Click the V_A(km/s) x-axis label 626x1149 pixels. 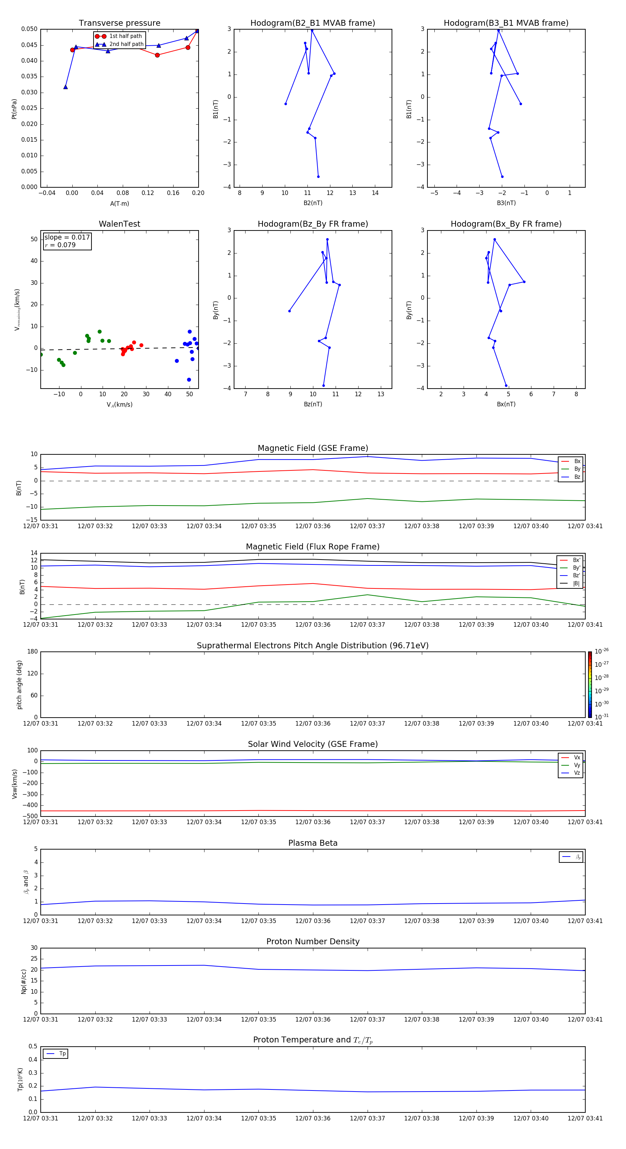pos(119,405)
